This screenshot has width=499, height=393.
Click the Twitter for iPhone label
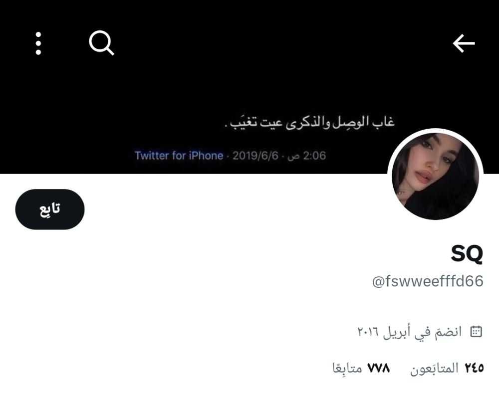pyautogui.click(x=179, y=156)
